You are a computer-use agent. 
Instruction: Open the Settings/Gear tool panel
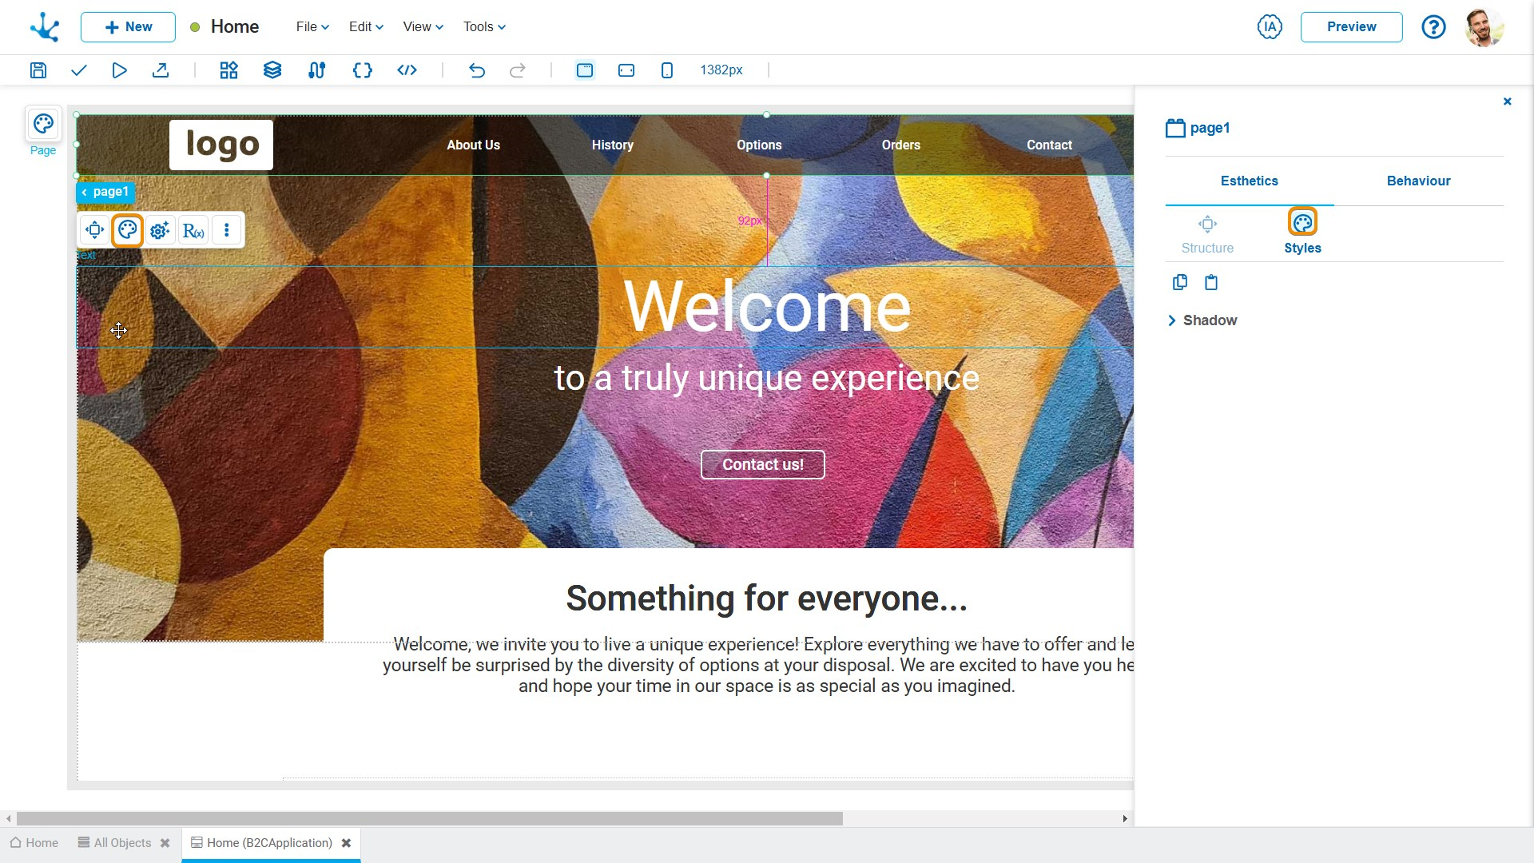coord(160,229)
